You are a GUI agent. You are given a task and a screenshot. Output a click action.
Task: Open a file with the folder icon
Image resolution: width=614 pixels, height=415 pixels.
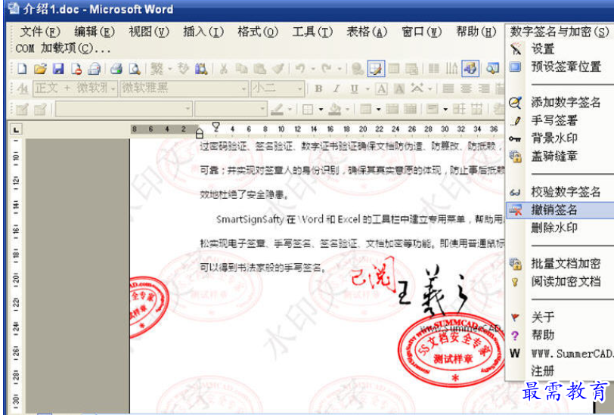(40, 69)
